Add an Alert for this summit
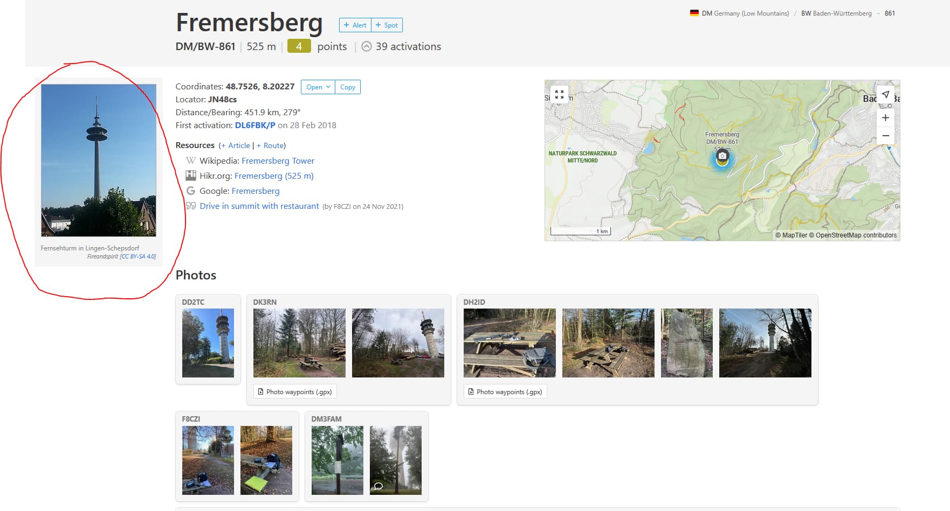The height and width of the screenshot is (511, 950). 355,25
